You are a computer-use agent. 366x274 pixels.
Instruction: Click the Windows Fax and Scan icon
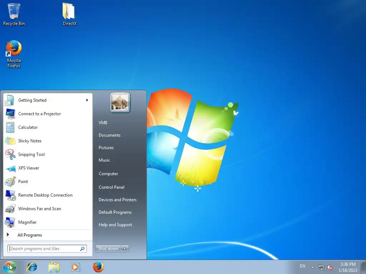10,209
